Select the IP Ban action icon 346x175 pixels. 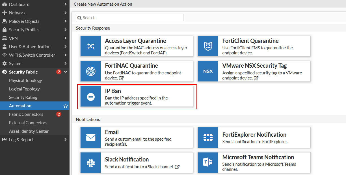[90, 96]
